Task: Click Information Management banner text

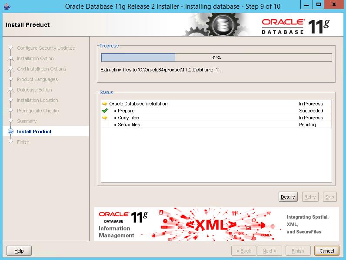Action: click(116, 232)
